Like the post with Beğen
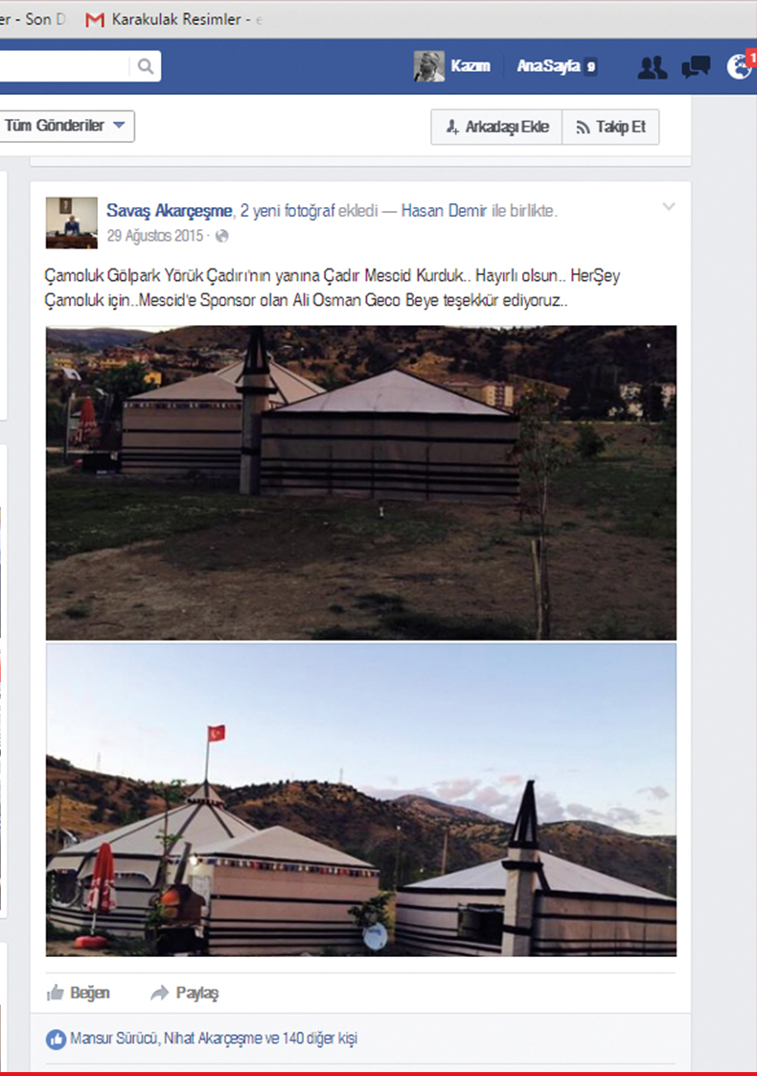The width and height of the screenshot is (757, 1076). pos(79,993)
